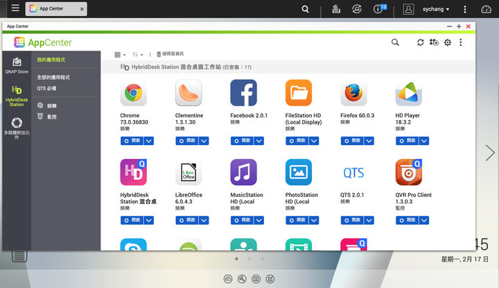The height and width of the screenshot is (288, 499).
Task: Open the user account avatar icon
Action: (408, 9)
